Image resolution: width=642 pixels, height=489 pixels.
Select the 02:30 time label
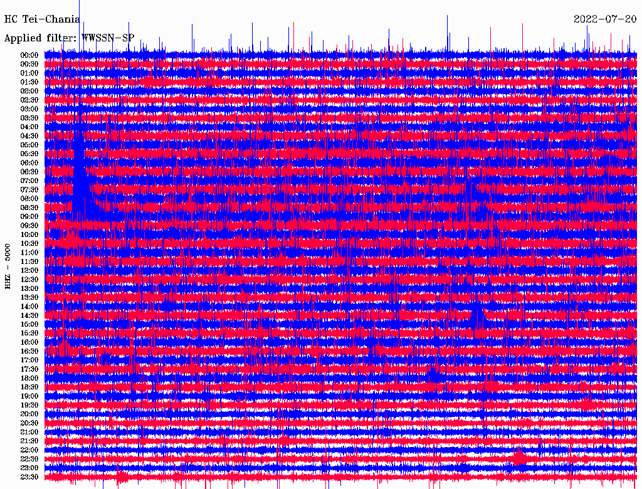coord(29,100)
